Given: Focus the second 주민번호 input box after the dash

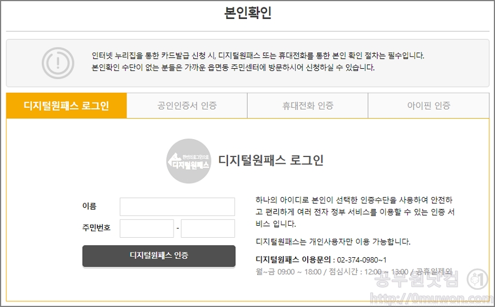Looking at the screenshot, I should 208,229.
